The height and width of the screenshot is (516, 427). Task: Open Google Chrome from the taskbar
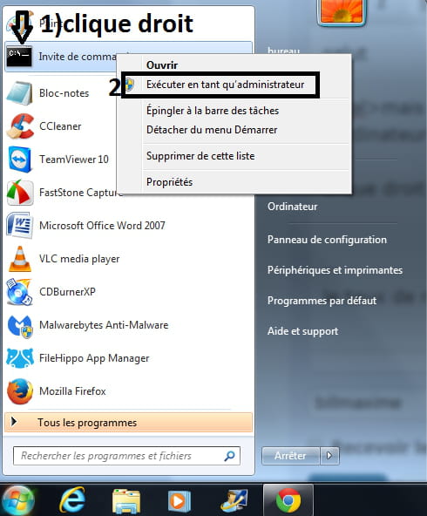pyautogui.click(x=288, y=500)
